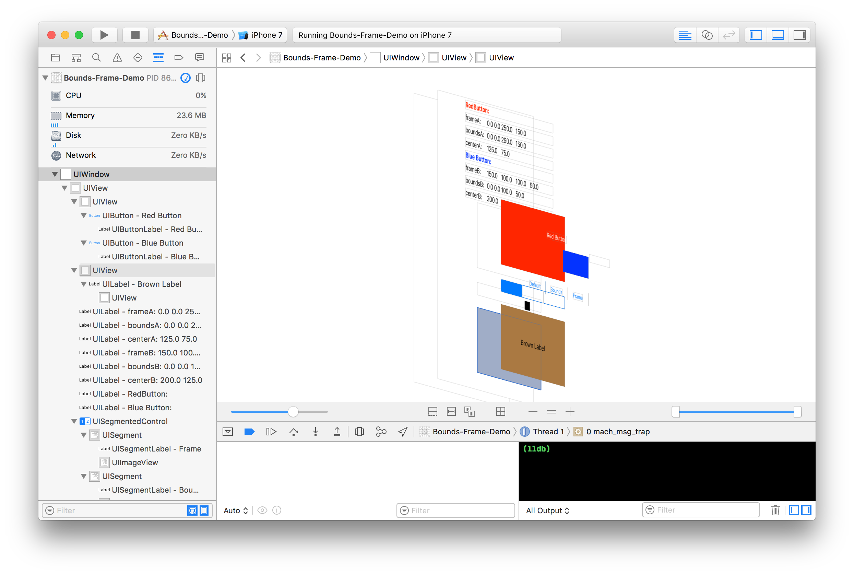The width and height of the screenshot is (854, 575).
Task: Select the CPU gauge row
Action: click(x=128, y=96)
